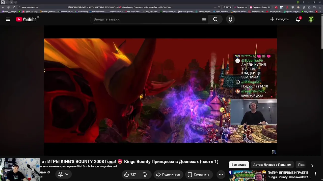Select the Автор: Лучшее с Папичем chip
Image resolution: width=323 pixels, height=181 pixels.
[272, 165]
